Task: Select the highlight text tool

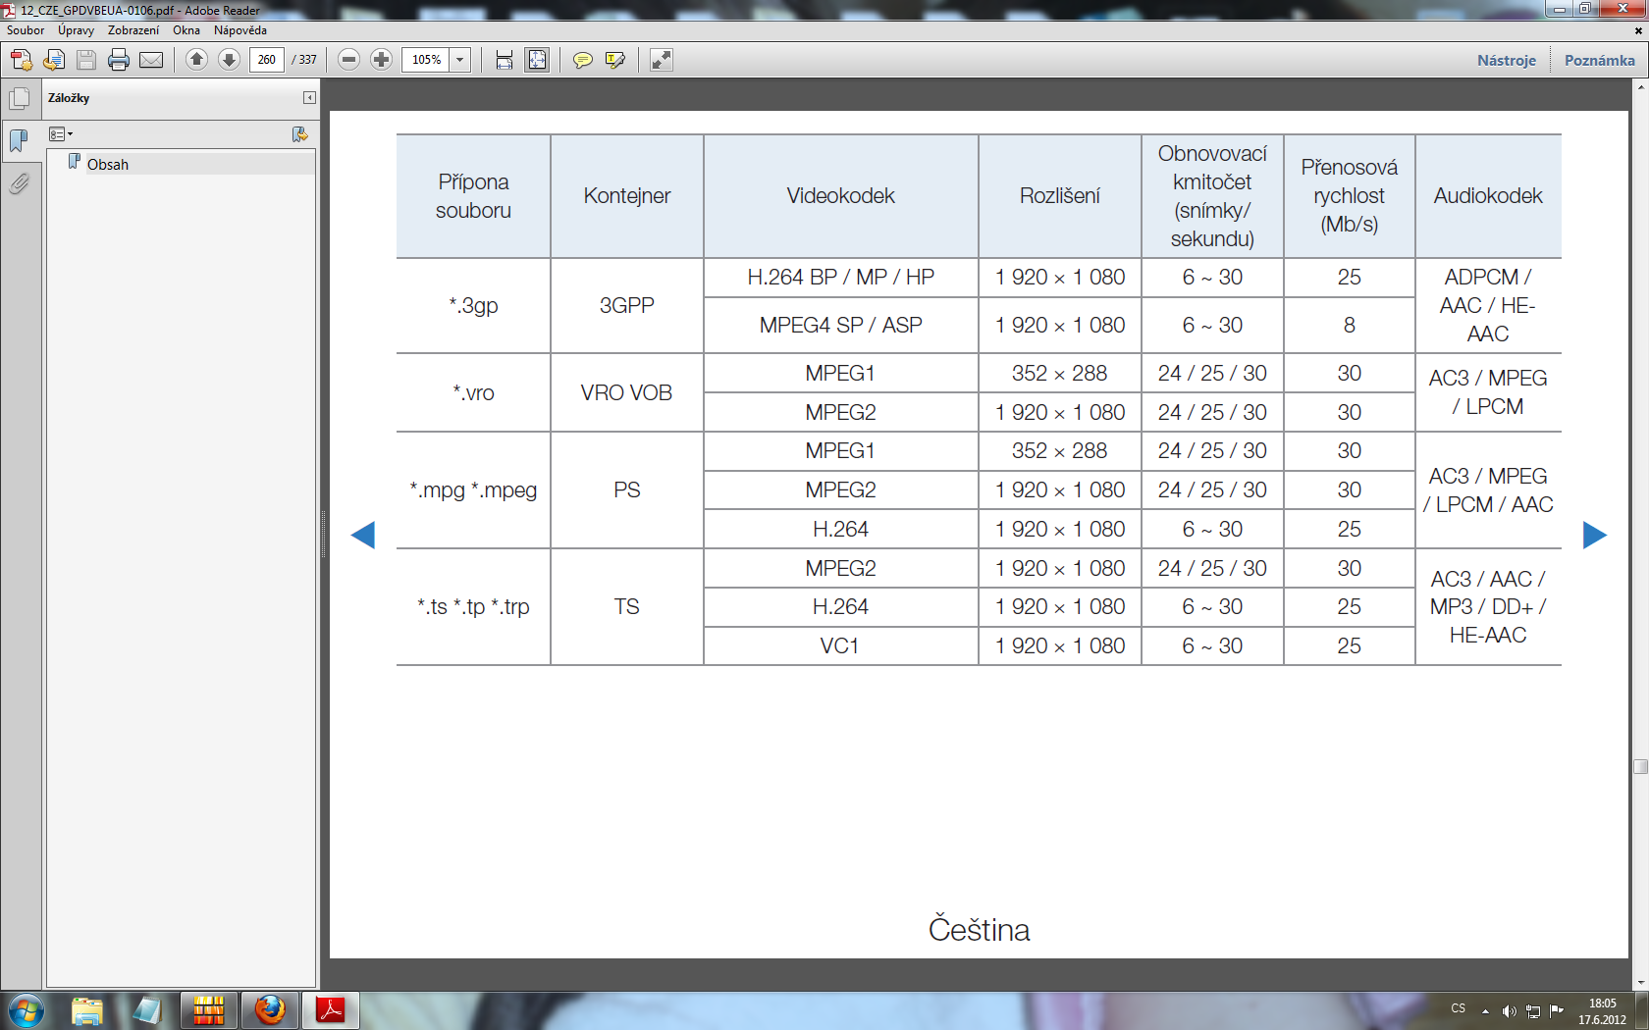Action: point(615,60)
